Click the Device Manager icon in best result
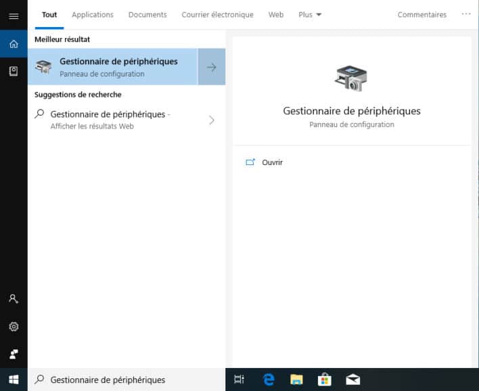The width and height of the screenshot is (479, 391). (43, 67)
